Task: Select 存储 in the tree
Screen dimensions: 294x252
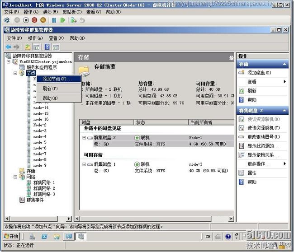Action: [x=31, y=171]
